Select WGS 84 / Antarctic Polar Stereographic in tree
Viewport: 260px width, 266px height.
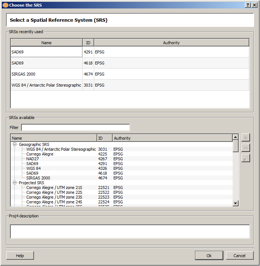(61, 149)
